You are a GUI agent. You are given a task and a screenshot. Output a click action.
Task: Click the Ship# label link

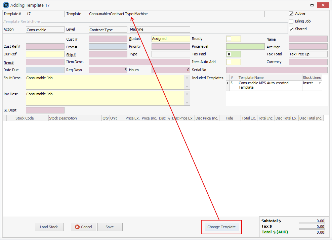[x=71, y=55]
